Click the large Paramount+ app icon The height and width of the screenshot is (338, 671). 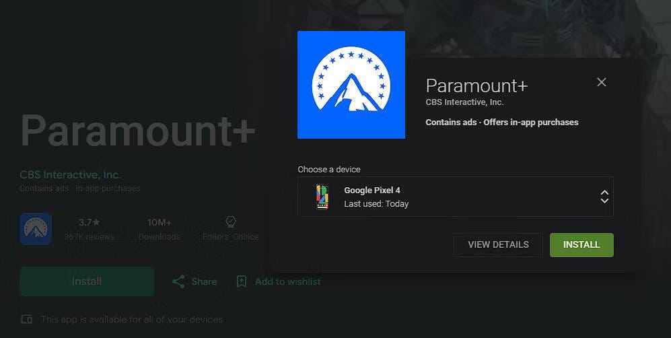pyautogui.click(x=351, y=85)
